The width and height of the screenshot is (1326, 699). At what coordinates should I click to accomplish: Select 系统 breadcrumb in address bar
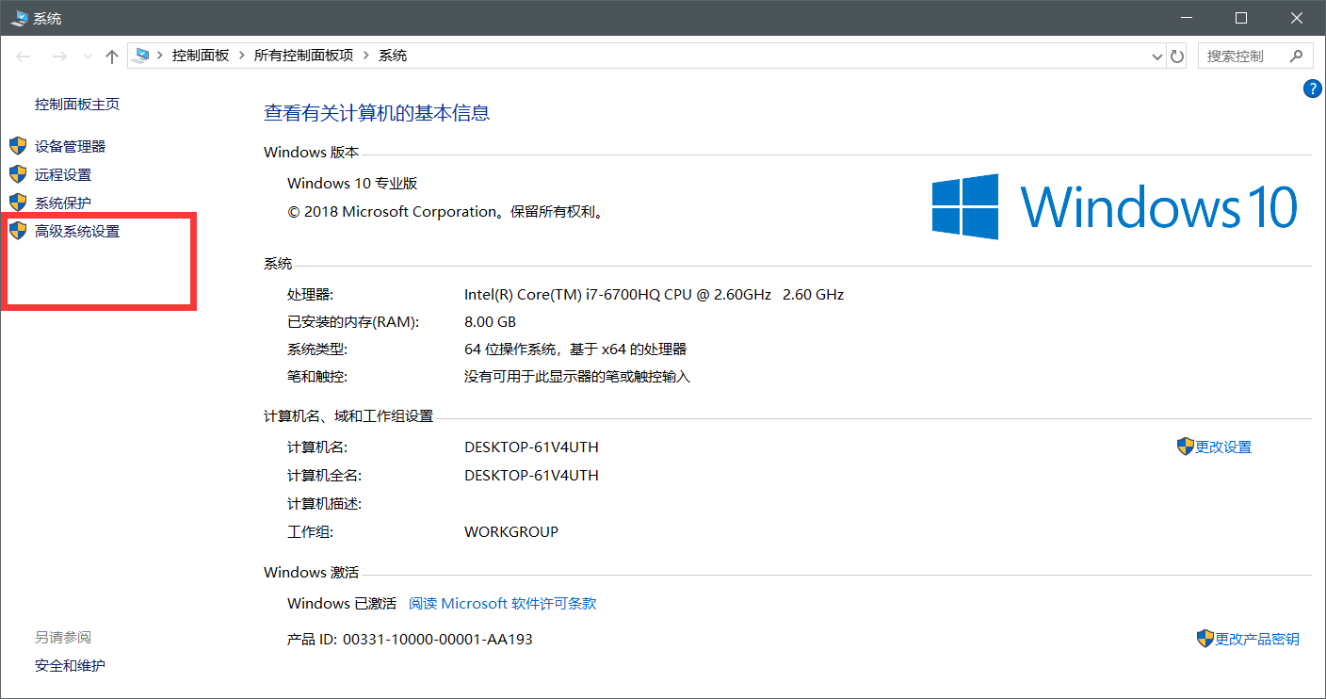[393, 56]
